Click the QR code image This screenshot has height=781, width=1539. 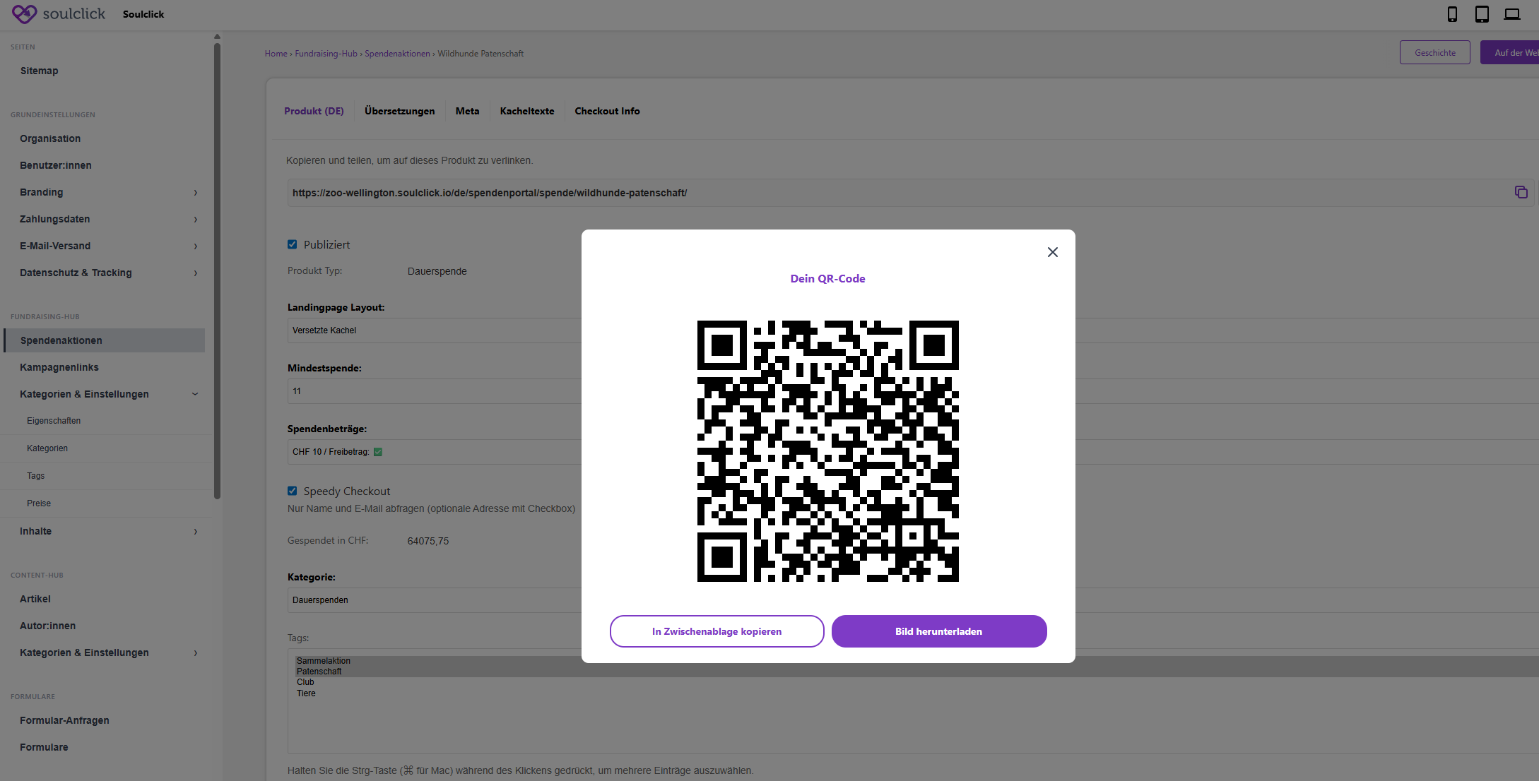[x=827, y=451]
